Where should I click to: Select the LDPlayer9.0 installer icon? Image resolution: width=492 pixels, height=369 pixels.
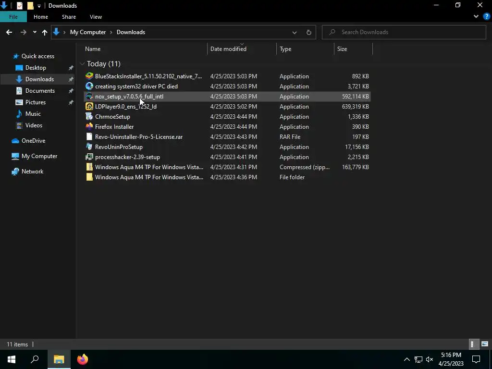click(x=89, y=106)
